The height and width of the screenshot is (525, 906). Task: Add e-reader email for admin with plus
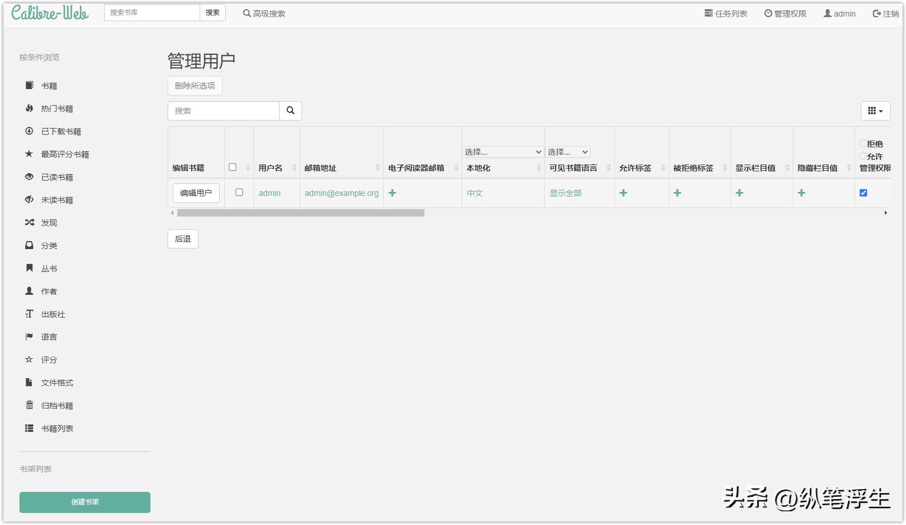point(392,193)
